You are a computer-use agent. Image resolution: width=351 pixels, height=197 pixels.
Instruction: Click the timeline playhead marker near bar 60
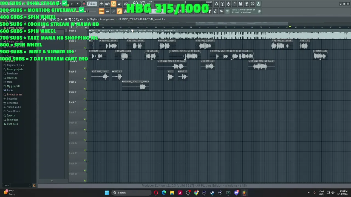pos(290,27)
